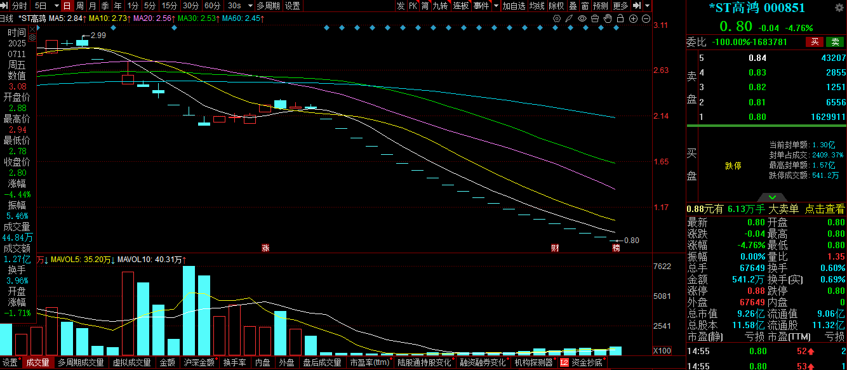Open the dropdown arrow next to 30s
This screenshot has width=847, height=370.
[x=250, y=6]
